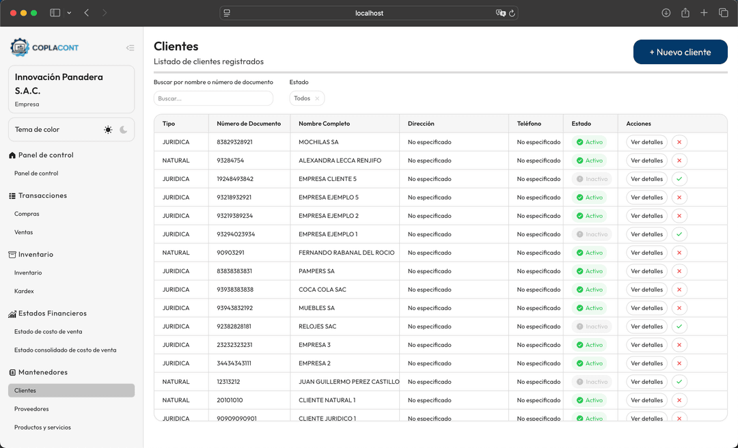Click the COPLACONT logo icon
Screen dimensions: 738x448
(x=20, y=47)
